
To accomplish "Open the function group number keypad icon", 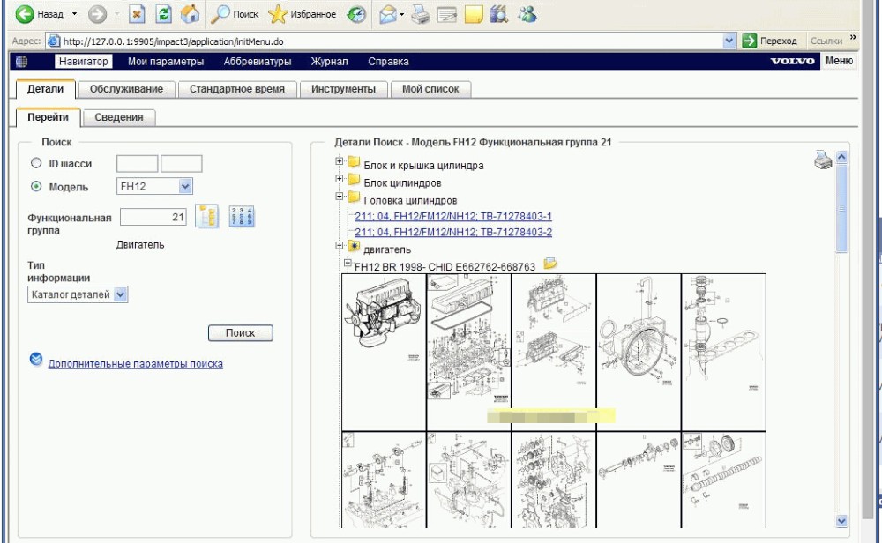I will click(242, 217).
